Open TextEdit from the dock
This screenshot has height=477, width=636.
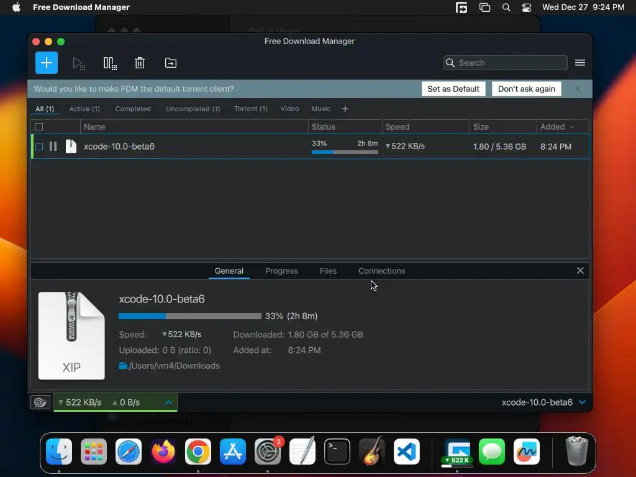tap(302, 452)
